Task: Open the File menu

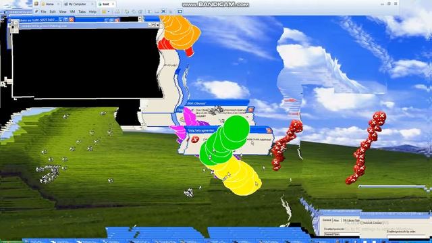Action: [x=43, y=12]
